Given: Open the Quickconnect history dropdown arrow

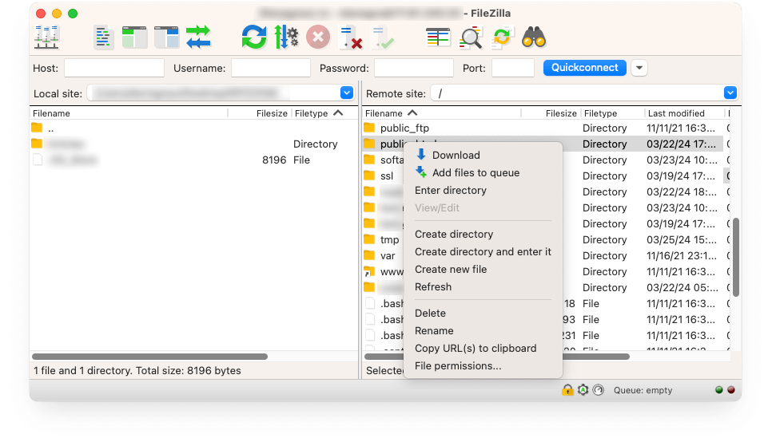Looking at the screenshot, I should 639,68.
